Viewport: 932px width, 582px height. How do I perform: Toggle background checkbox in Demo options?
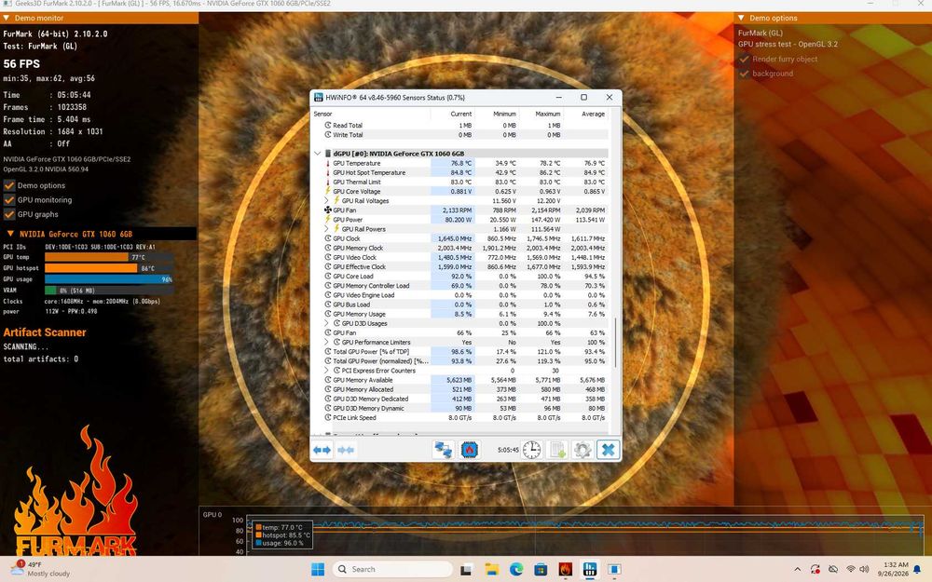pyautogui.click(x=744, y=73)
